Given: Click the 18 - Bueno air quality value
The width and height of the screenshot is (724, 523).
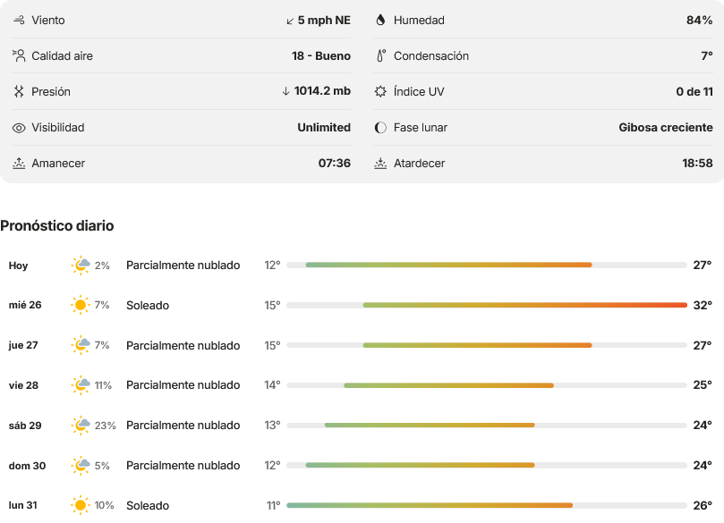Looking at the screenshot, I should click(x=321, y=55).
